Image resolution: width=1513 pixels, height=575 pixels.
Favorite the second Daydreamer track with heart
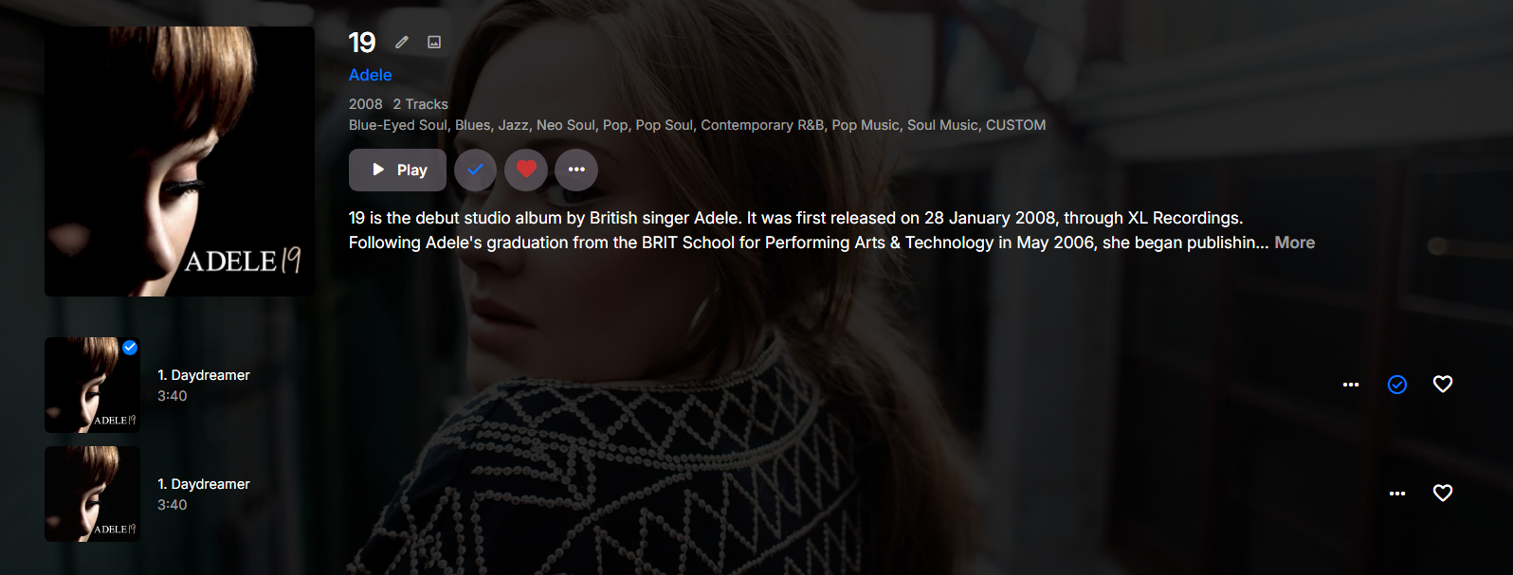coord(1443,493)
